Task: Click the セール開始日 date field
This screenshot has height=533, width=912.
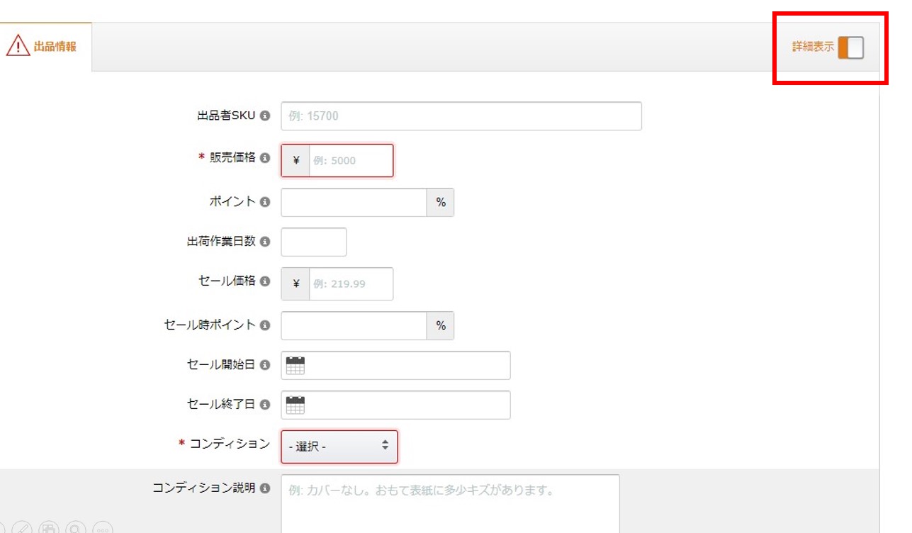Action: click(x=395, y=365)
